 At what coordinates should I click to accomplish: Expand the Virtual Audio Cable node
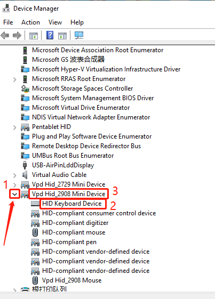15,175
